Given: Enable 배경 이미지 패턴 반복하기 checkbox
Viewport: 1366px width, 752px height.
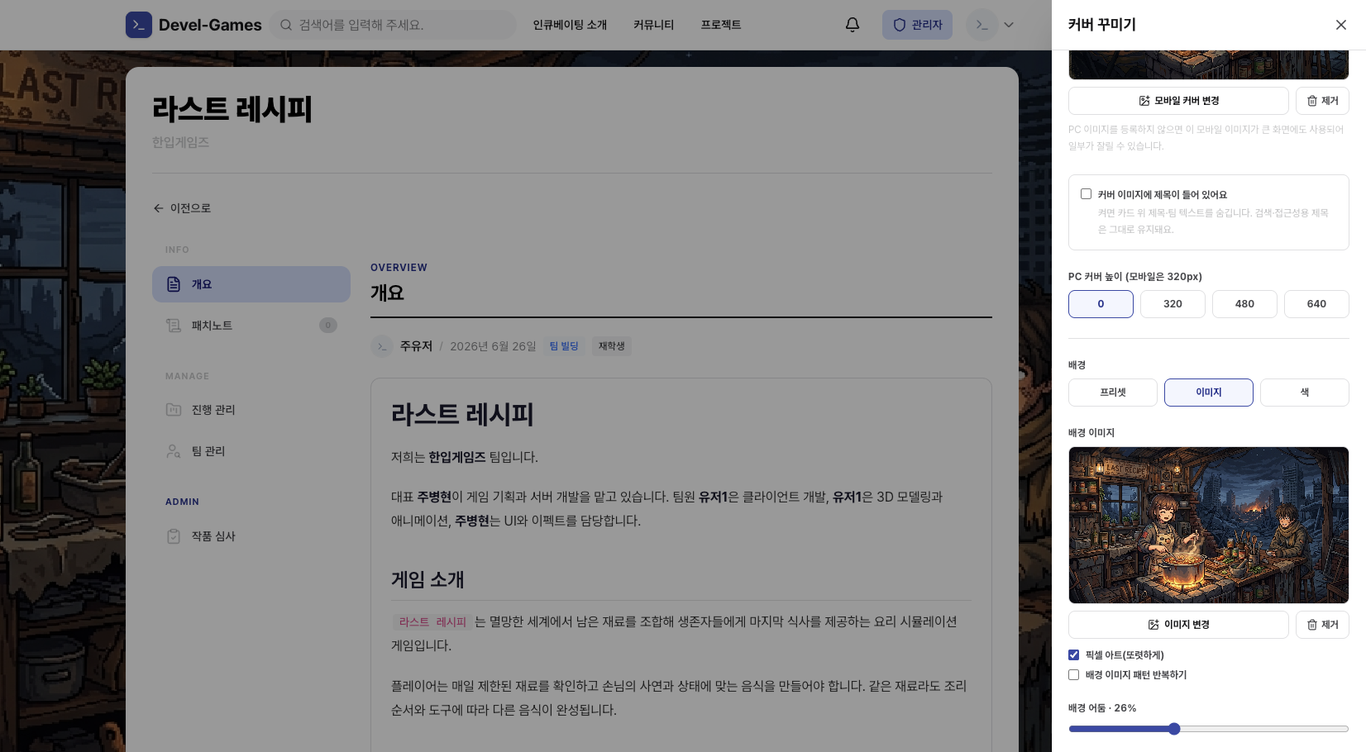Looking at the screenshot, I should pos(1073,675).
